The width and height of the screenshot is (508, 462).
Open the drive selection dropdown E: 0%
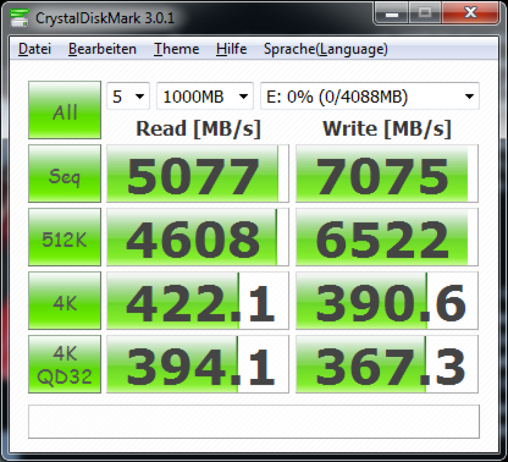coord(370,96)
